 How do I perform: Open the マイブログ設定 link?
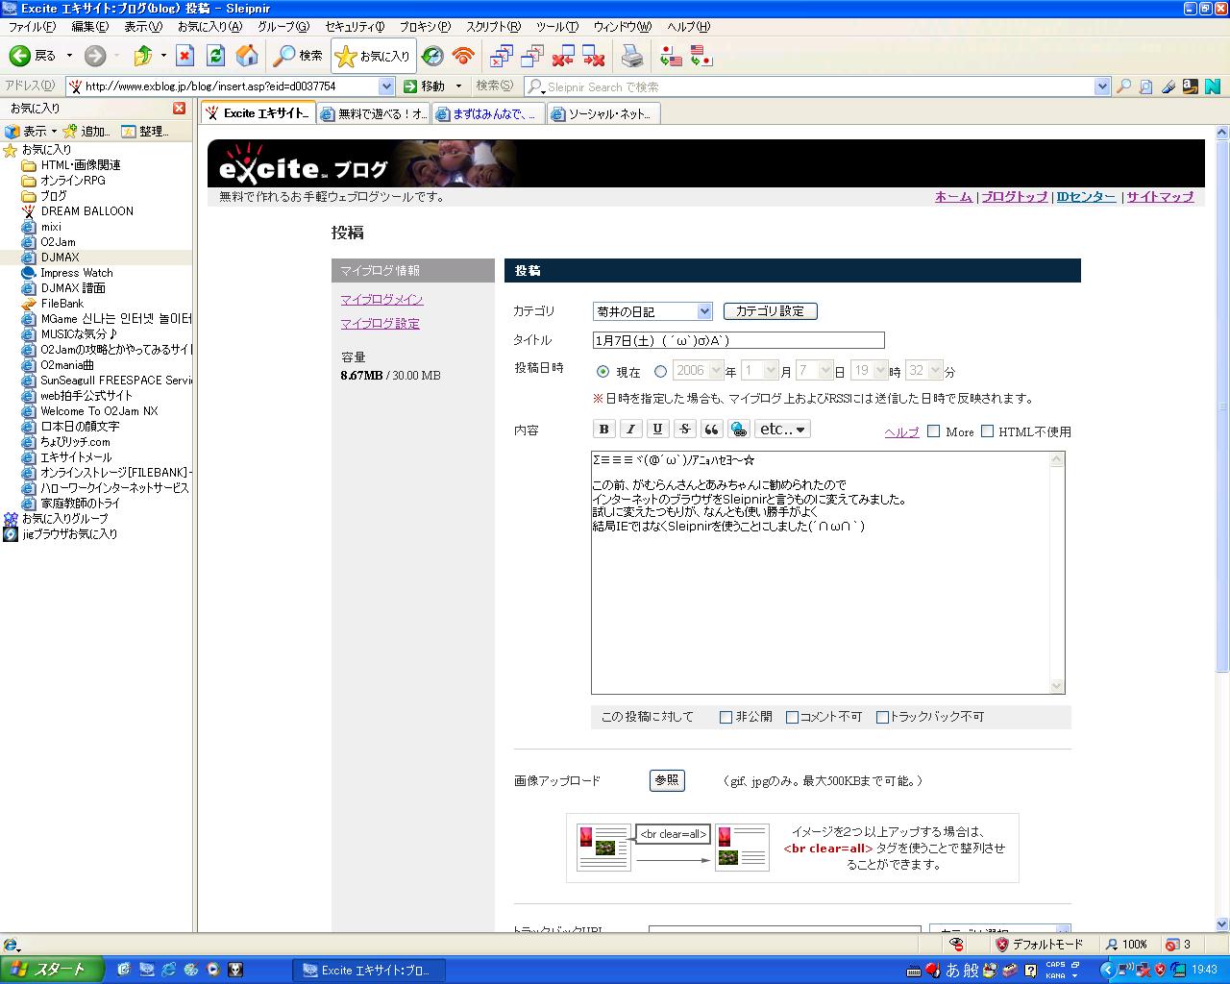tap(380, 324)
